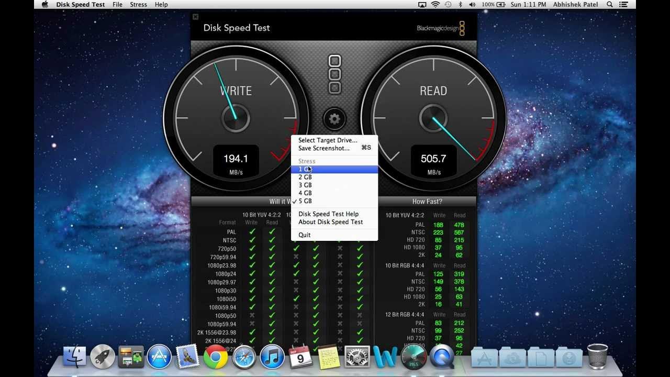Screen dimensions: 670x377
Task: Click Disk Speed Test gauge dock icon
Action: point(414,357)
